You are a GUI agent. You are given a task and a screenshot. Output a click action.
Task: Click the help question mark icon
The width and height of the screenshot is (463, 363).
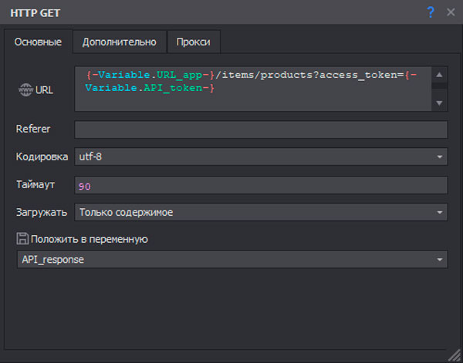click(431, 12)
